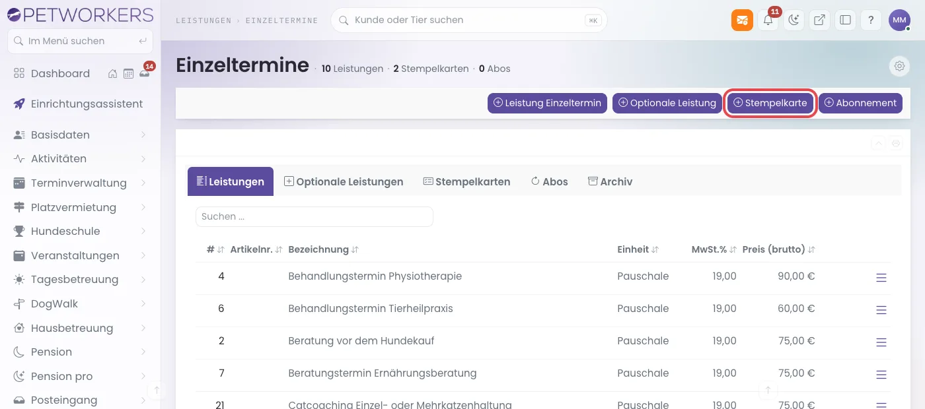Open row menu for Behandlungstermin Tierheilpraxis
Screen dimensions: 925x409
tap(881, 310)
